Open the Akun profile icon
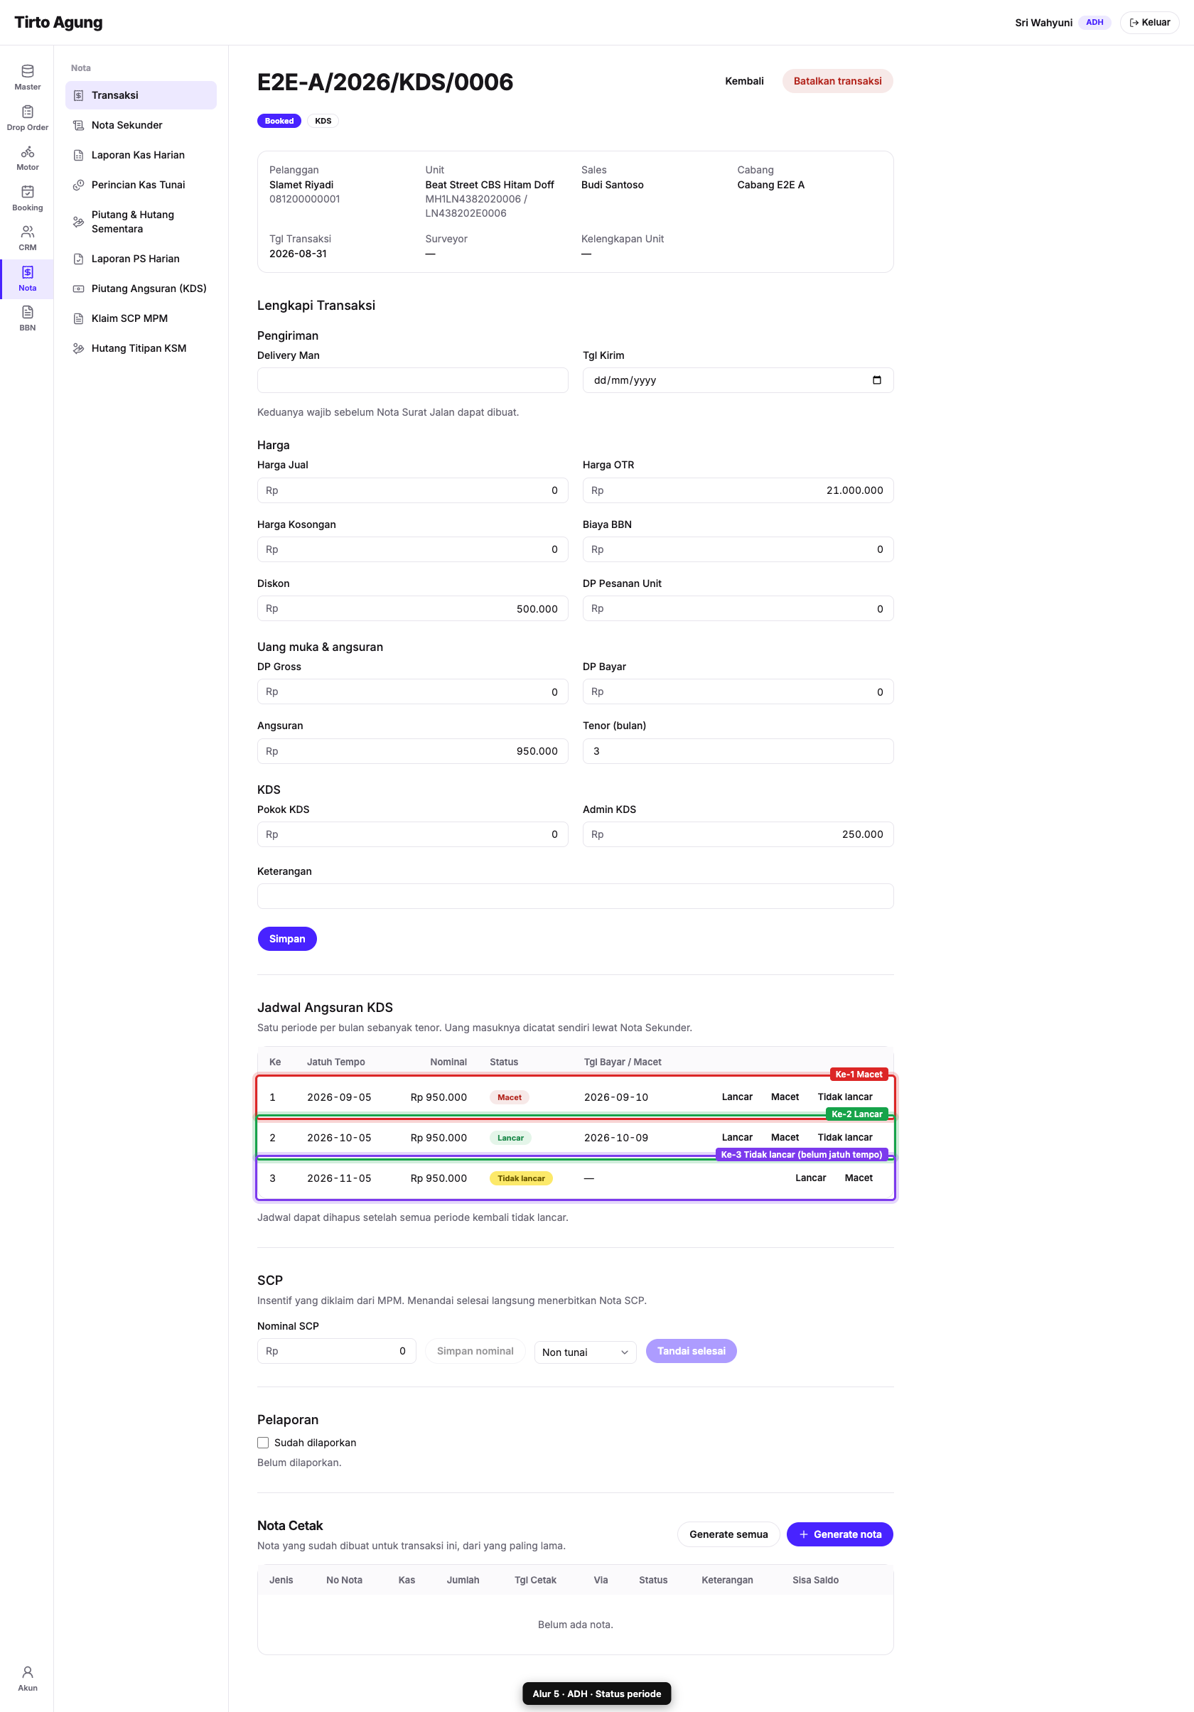 click(28, 1671)
